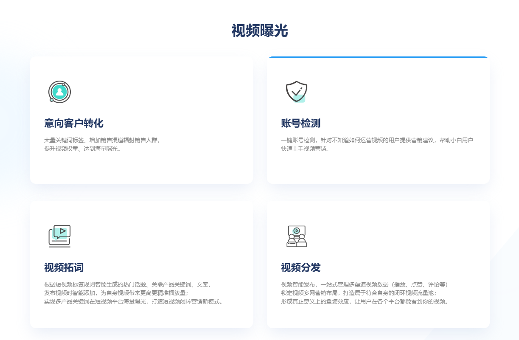Screen dimensions: 519x340
Task: Click the line starting 形成真正意义上的鱼塘效应
Action: click(x=365, y=301)
